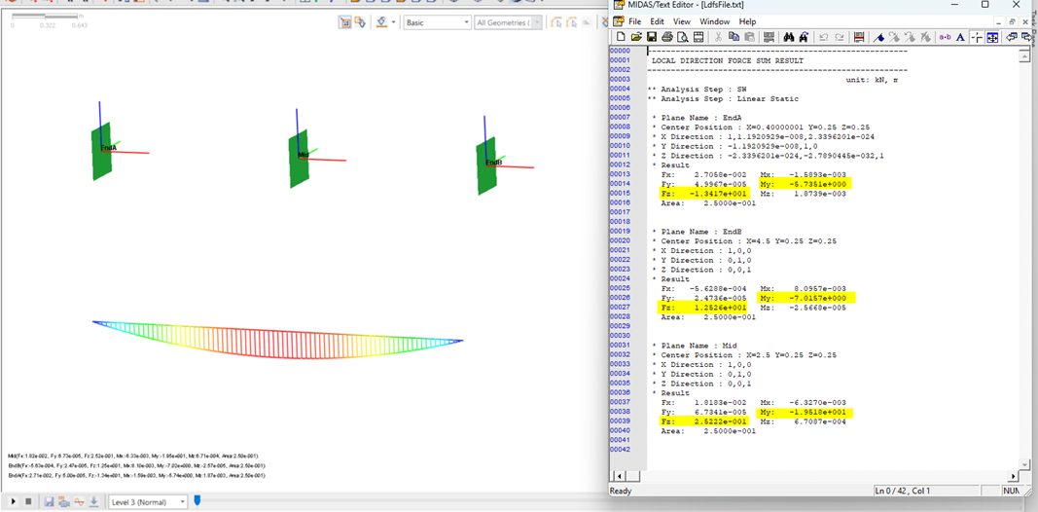
Task: Click highlighted 'Fz: 1.2526e+001' value
Action: [x=704, y=308]
